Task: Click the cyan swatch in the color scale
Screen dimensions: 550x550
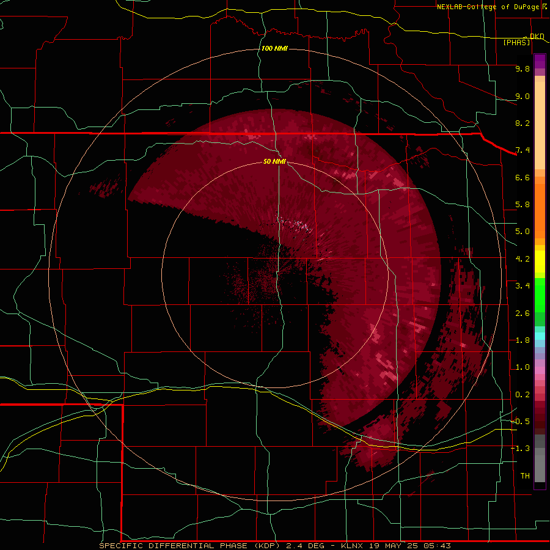Action: pos(540,336)
